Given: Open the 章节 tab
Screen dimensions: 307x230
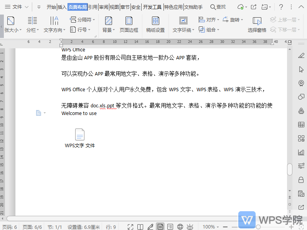Looking at the screenshot, I should pos(125,7).
